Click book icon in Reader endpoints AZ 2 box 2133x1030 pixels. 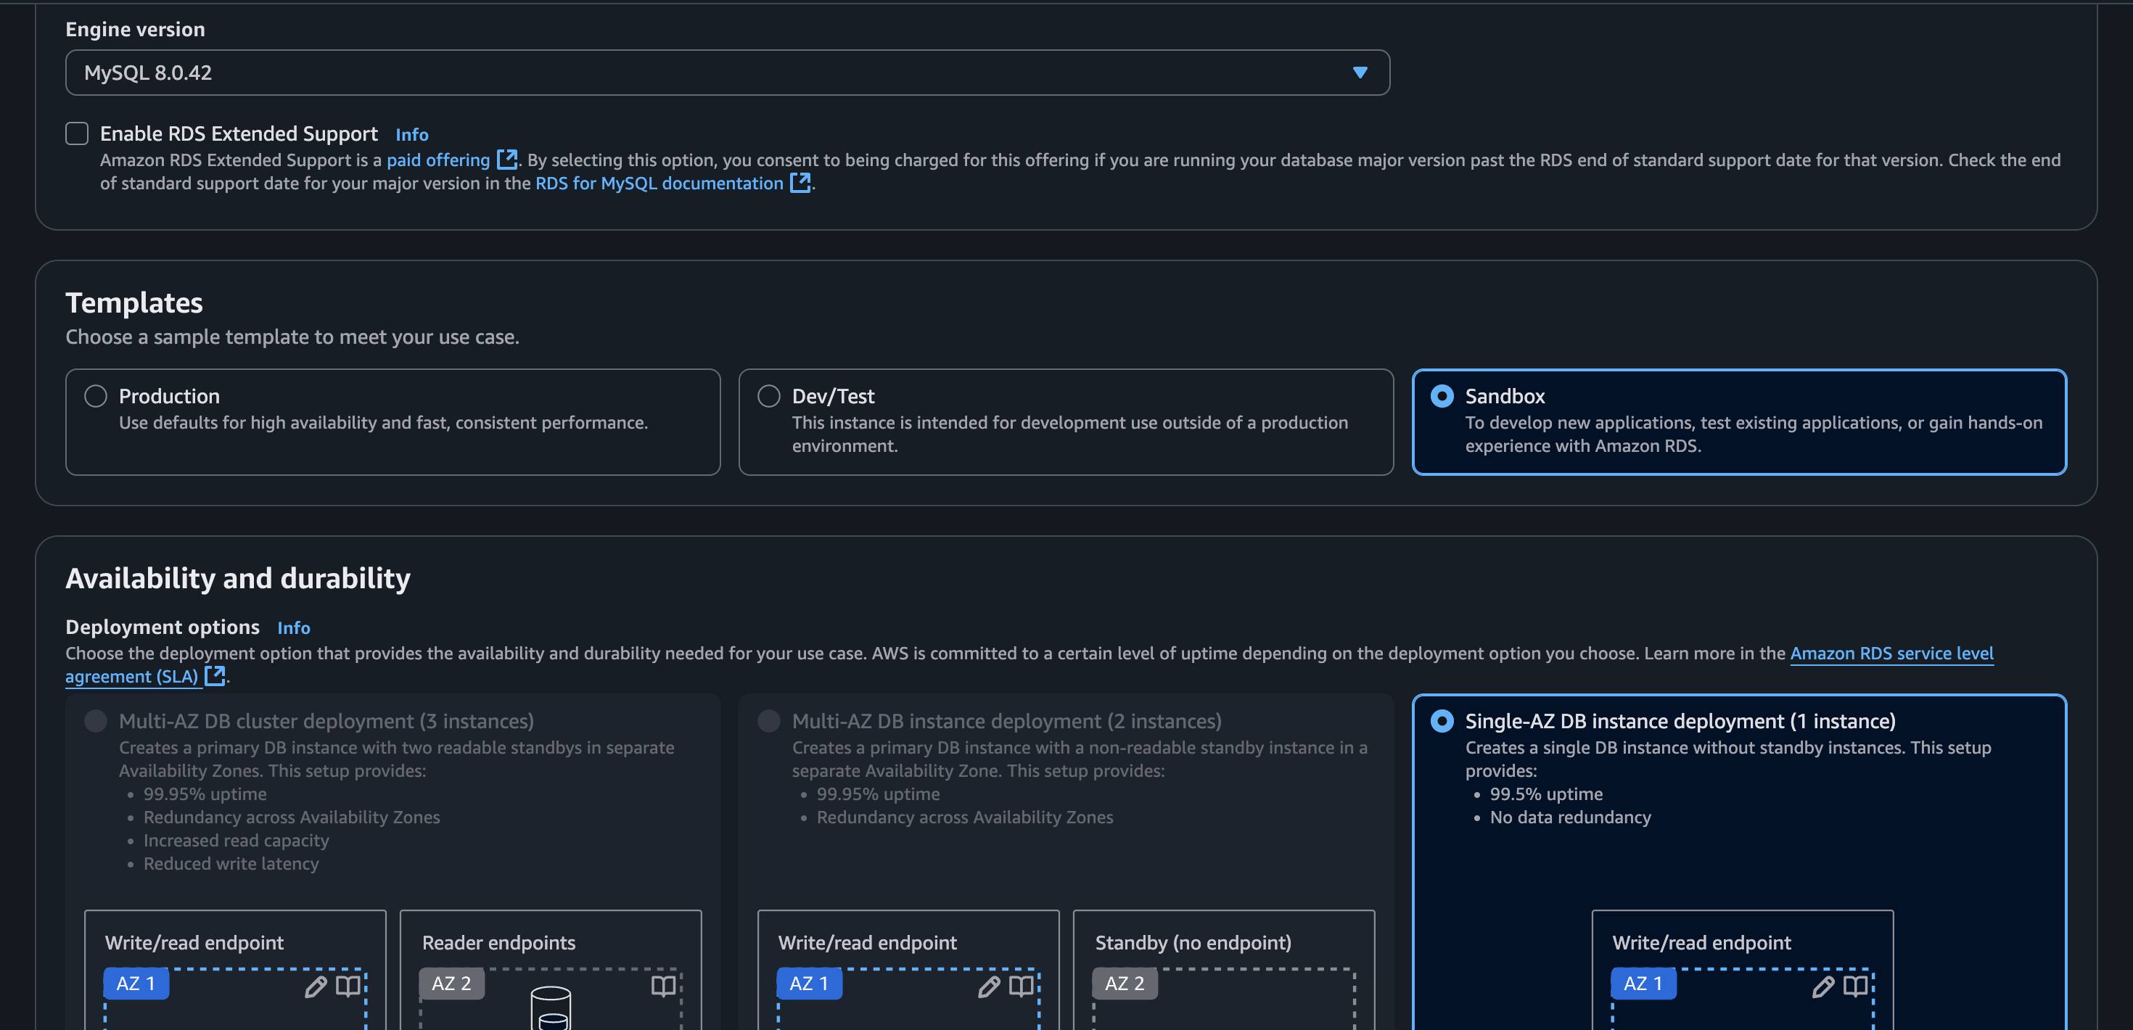point(663,985)
